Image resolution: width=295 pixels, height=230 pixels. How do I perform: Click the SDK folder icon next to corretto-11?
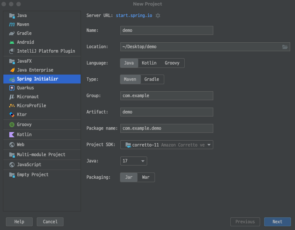coord(128,145)
